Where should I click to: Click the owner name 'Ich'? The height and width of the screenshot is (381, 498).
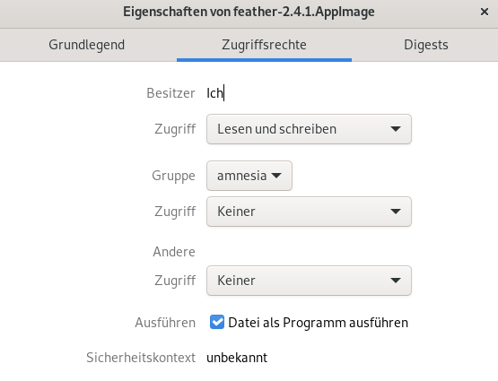(215, 93)
